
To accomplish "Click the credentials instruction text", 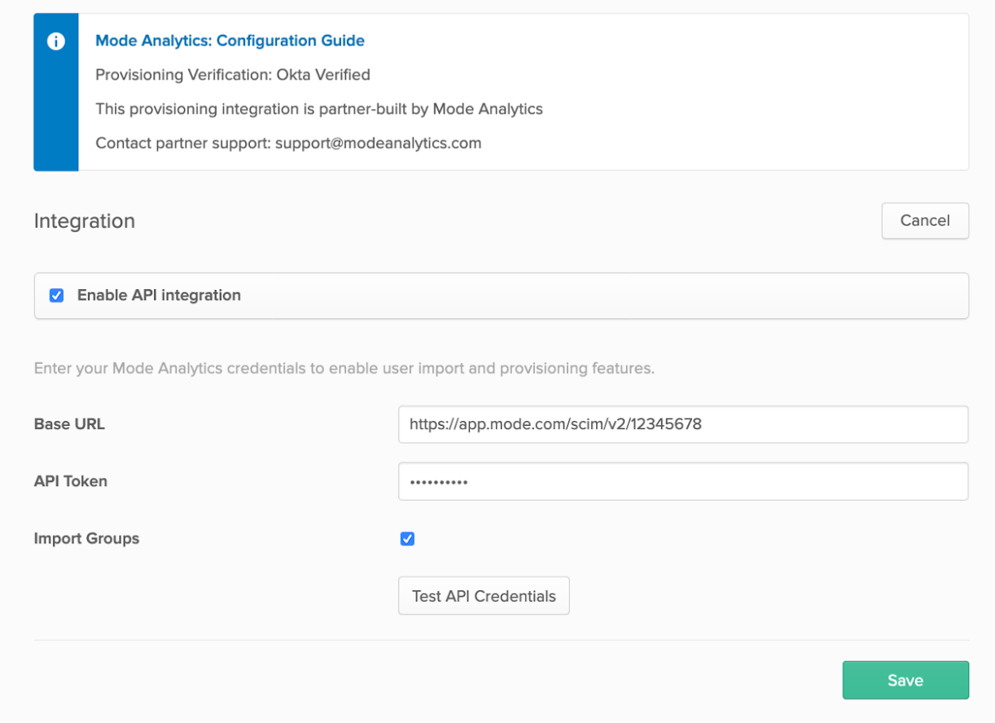I will tap(344, 369).
